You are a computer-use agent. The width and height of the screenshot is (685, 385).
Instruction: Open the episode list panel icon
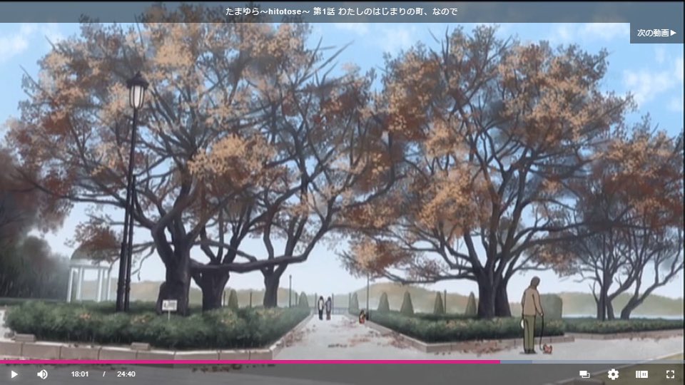point(641,374)
